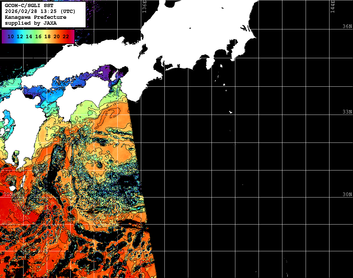Screen dimensions: 353x278
Task: Click the purple cold-water bay beside the land
Action: 107,73
